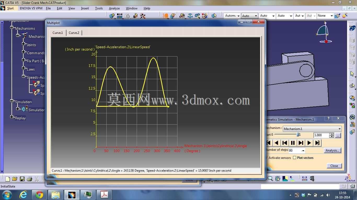The image size is (357, 200).
Task: Select the Curve.1 tab in Multiplot
Action: click(58, 33)
